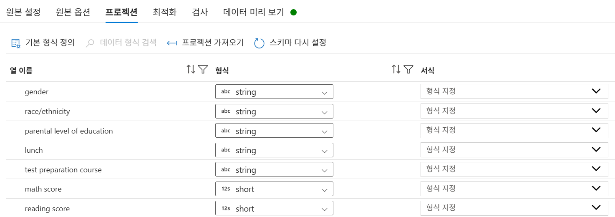615x217 pixels.
Task: Open the 최적화 tab
Action: pyautogui.click(x=164, y=12)
